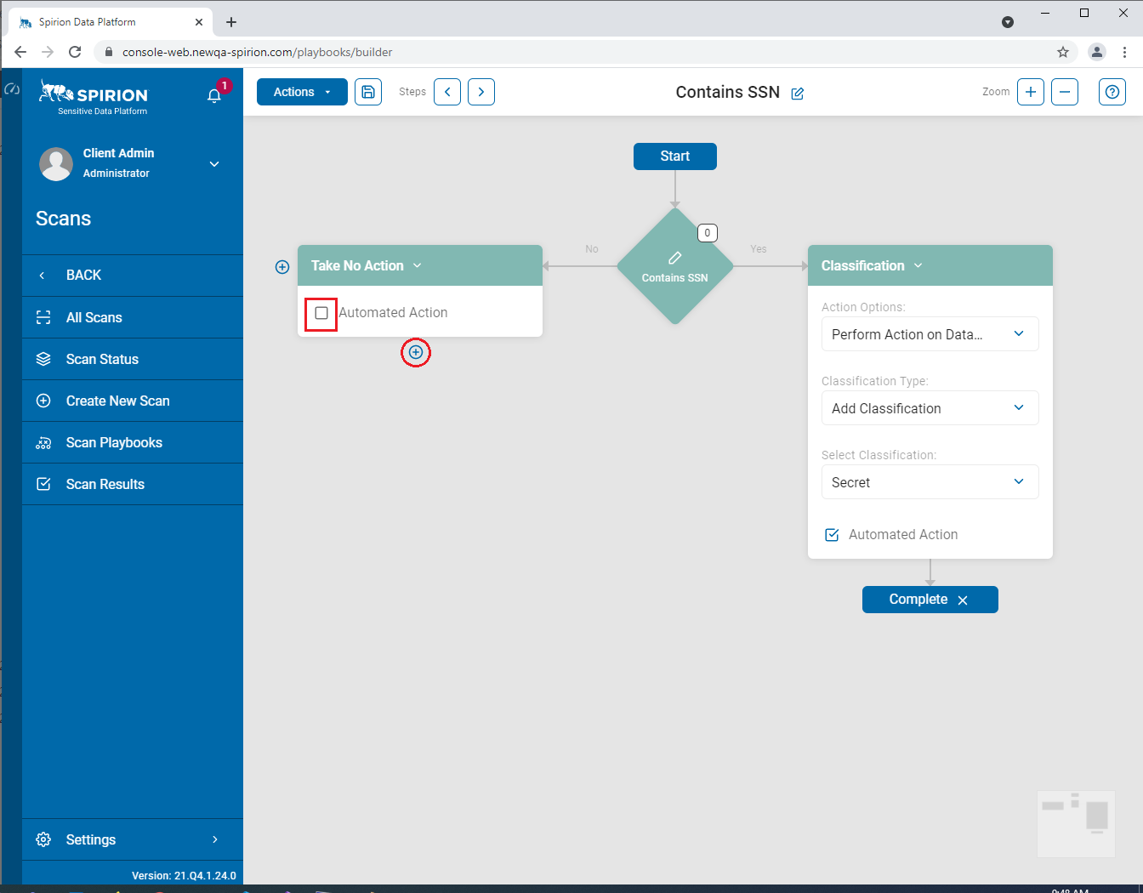The image size is (1143, 893).
Task: Open the Perform Action on Data dropdown
Action: click(x=930, y=334)
